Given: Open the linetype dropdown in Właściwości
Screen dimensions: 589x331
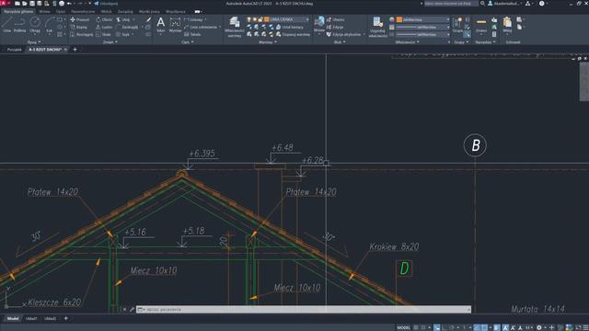Looking at the screenshot, I should point(423,35).
